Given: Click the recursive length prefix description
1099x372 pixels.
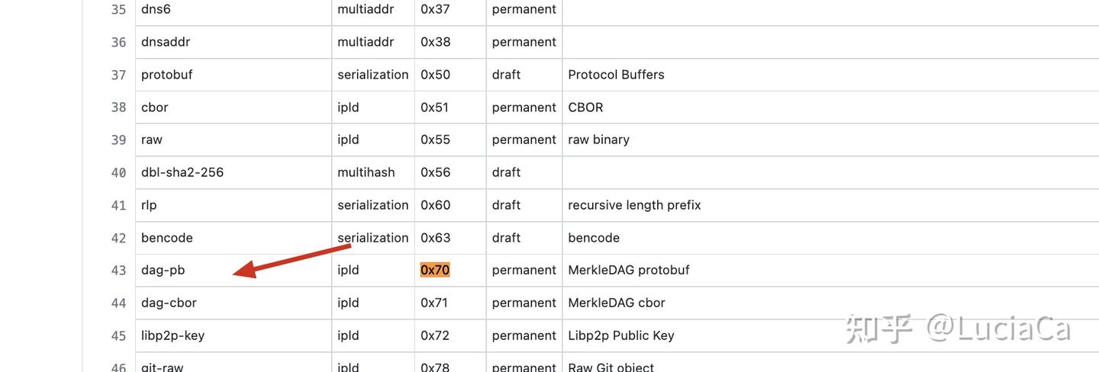Looking at the screenshot, I should click(634, 205).
